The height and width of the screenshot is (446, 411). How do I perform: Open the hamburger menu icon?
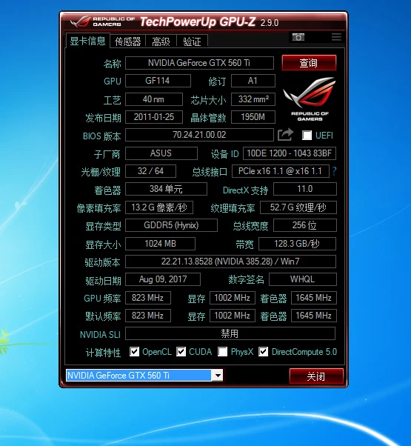click(336, 37)
